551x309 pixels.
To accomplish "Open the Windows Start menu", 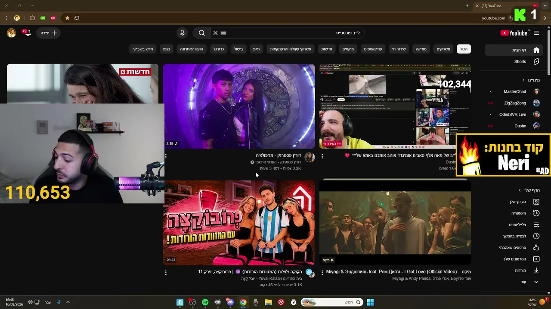I will pyautogui.click(x=370, y=302).
